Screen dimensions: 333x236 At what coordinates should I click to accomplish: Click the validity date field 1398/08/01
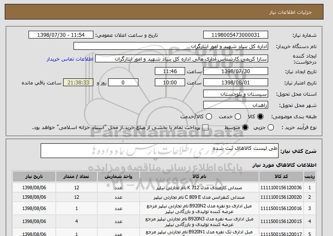(x=236, y=83)
